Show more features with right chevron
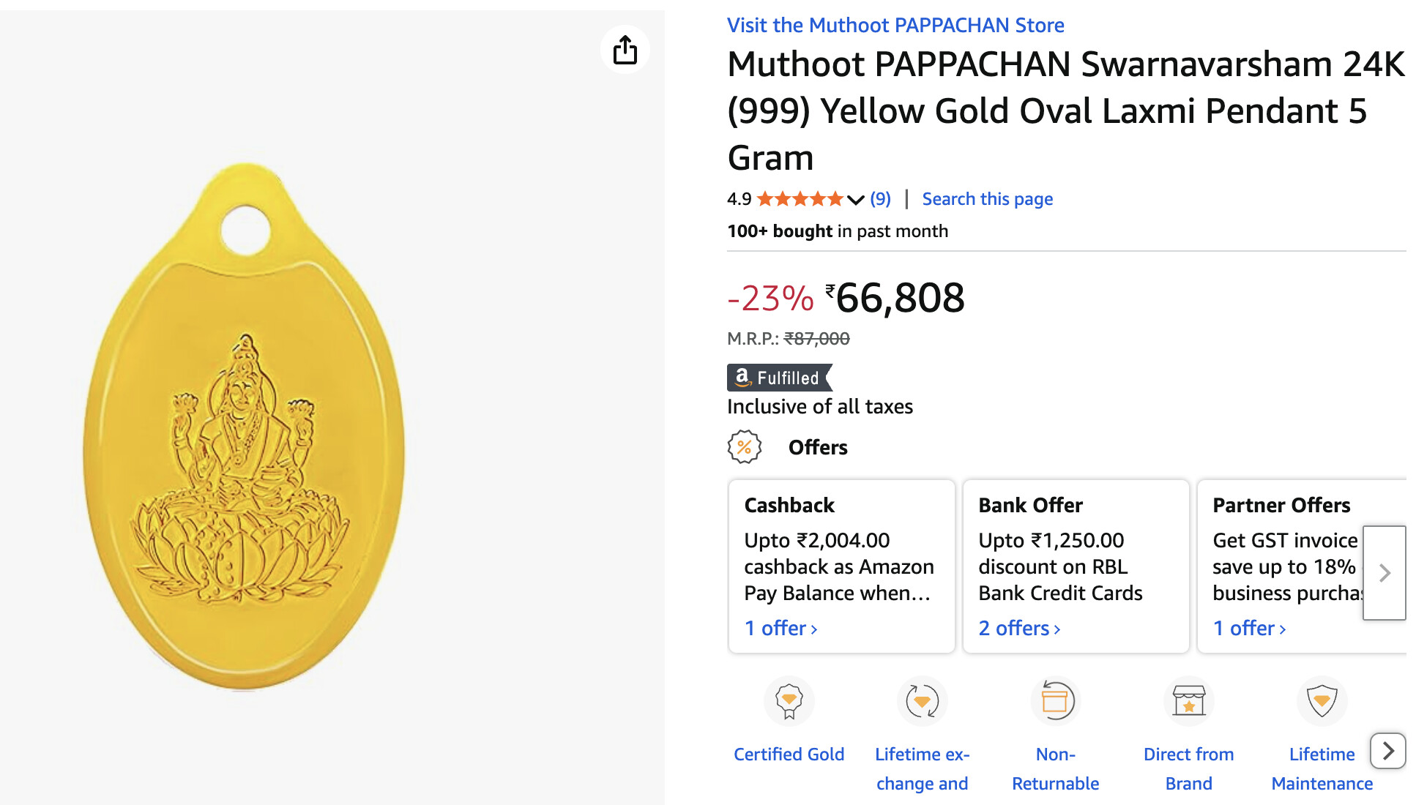 [1387, 750]
